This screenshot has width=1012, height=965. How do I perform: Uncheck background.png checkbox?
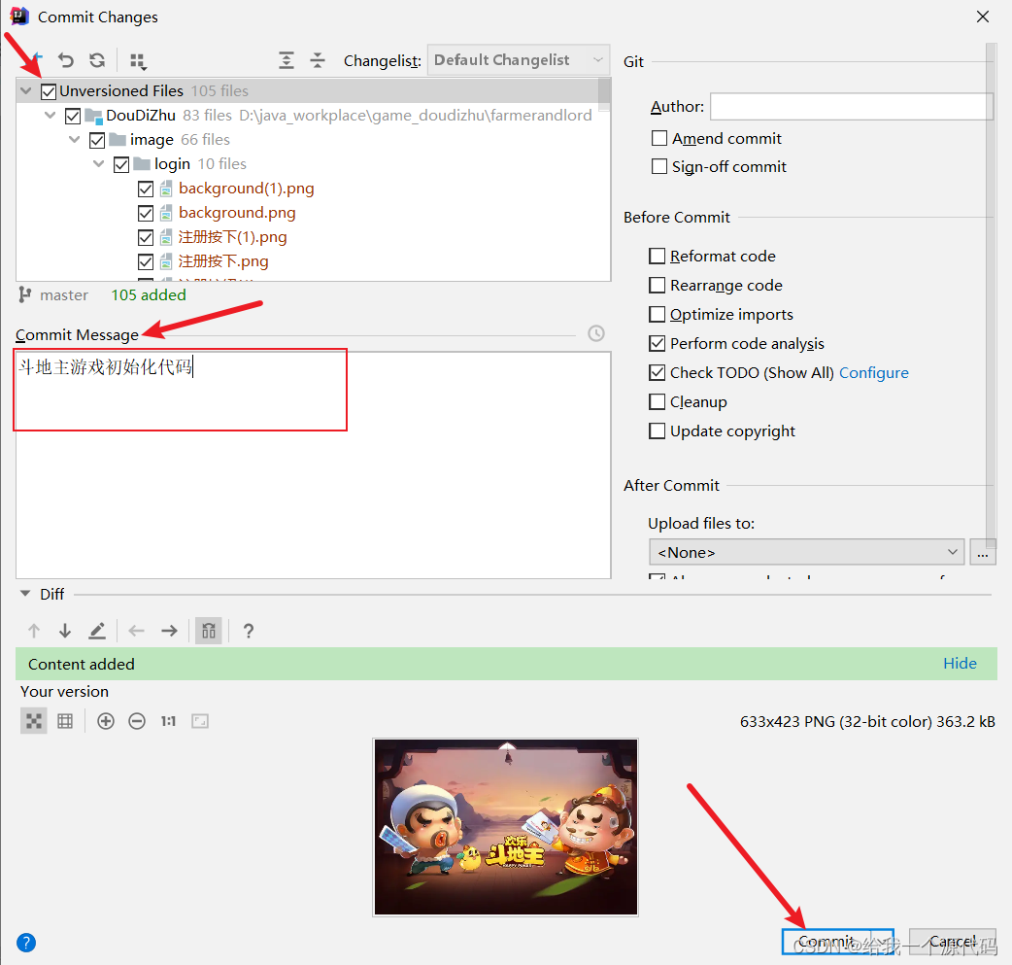tap(146, 213)
